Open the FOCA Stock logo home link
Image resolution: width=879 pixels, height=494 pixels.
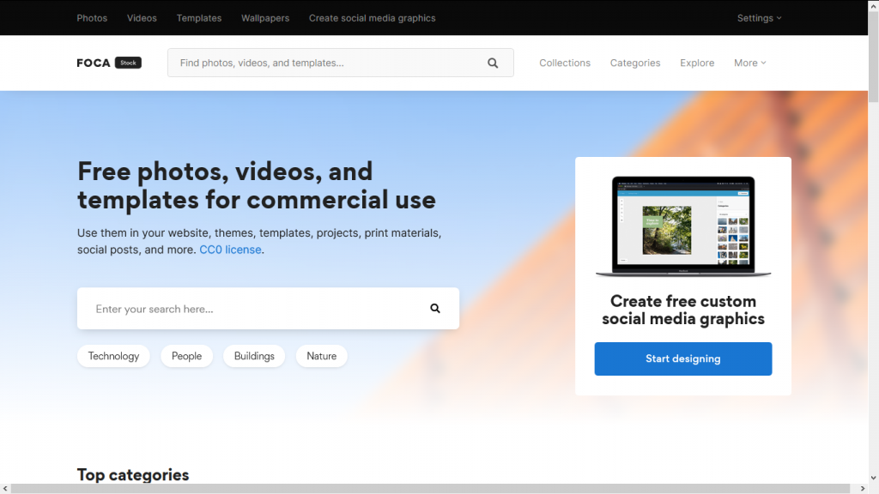[x=109, y=63]
